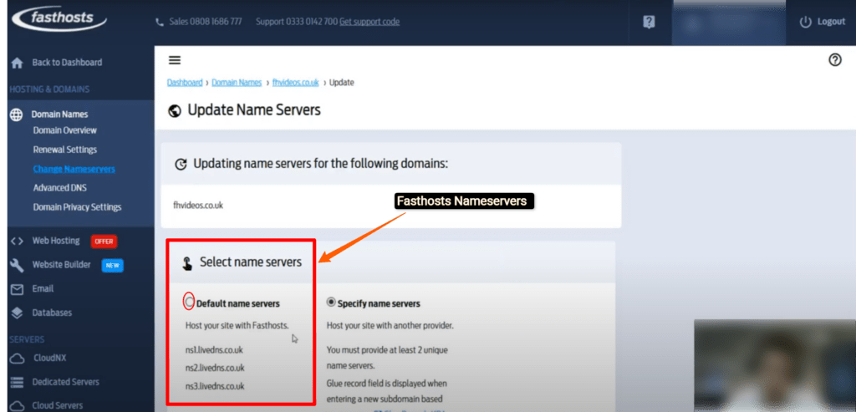Open CloudNX in sidebar
Image resolution: width=856 pixels, height=412 pixels.
pyautogui.click(x=49, y=358)
